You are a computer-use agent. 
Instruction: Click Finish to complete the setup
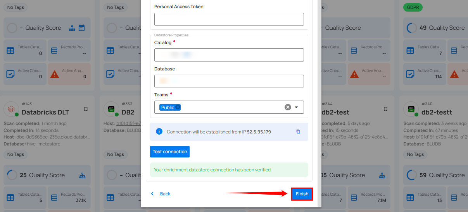click(302, 194)
